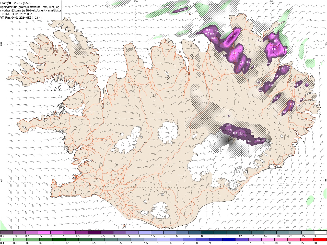Click the steel-blue swatch labeled 6, upper legend

182,232
